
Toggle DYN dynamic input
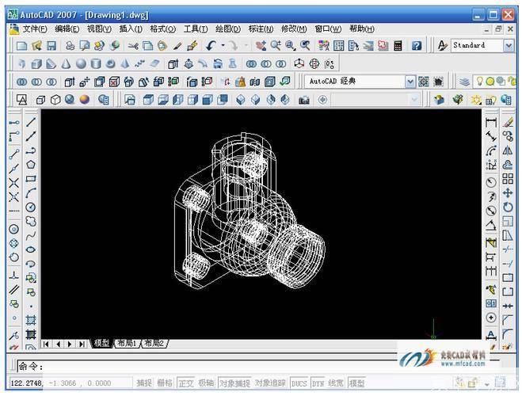click(x=318, y=383)
